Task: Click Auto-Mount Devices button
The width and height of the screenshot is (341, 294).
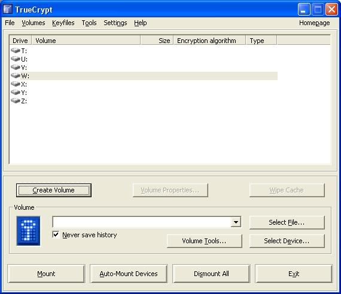Action: (129, 274)
